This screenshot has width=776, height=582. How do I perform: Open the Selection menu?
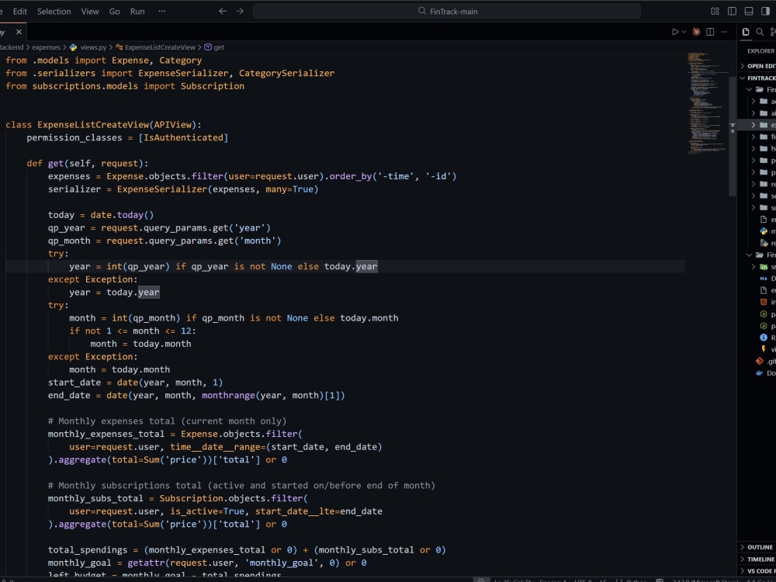click(x=54, y=11)
